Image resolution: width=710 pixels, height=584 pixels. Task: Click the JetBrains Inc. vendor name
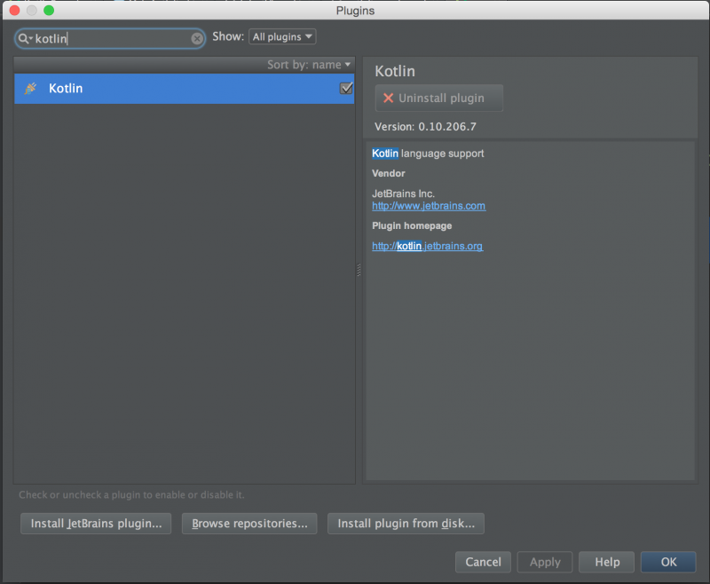[403, 193]
